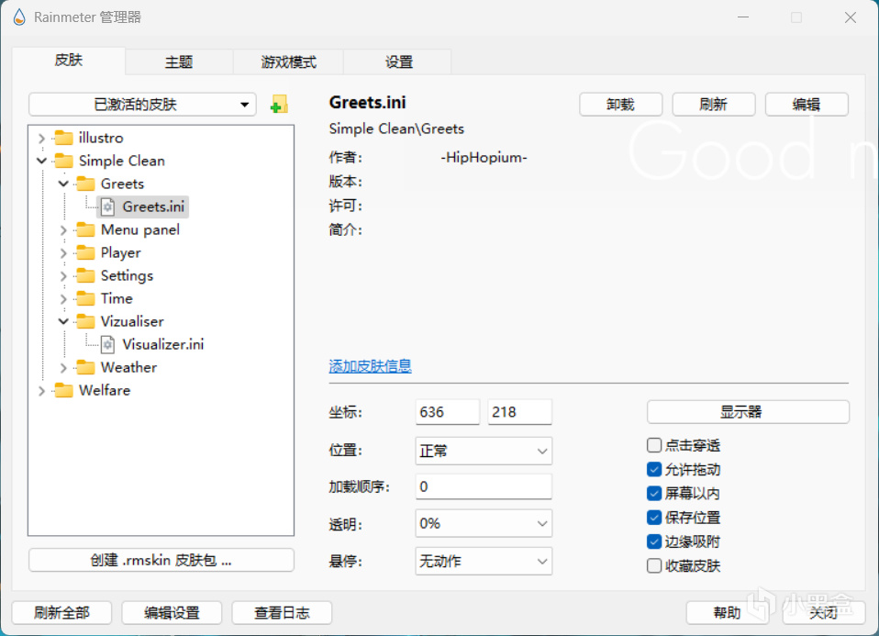
Task: Click the X coordinate field showing 636
Action: click(x=448, y=412)
